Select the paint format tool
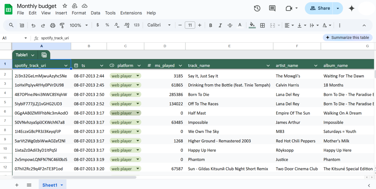This screenshot has width=376, height=189. [x=62, y=25]
